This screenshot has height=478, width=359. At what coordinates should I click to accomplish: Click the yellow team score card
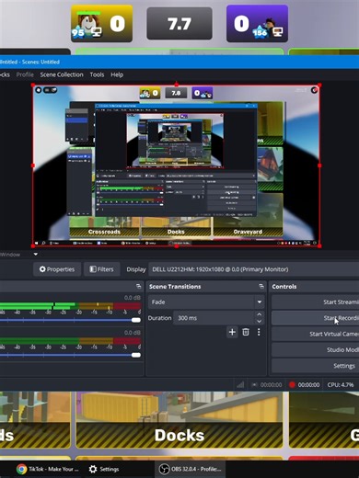click(x=102, y=24)
